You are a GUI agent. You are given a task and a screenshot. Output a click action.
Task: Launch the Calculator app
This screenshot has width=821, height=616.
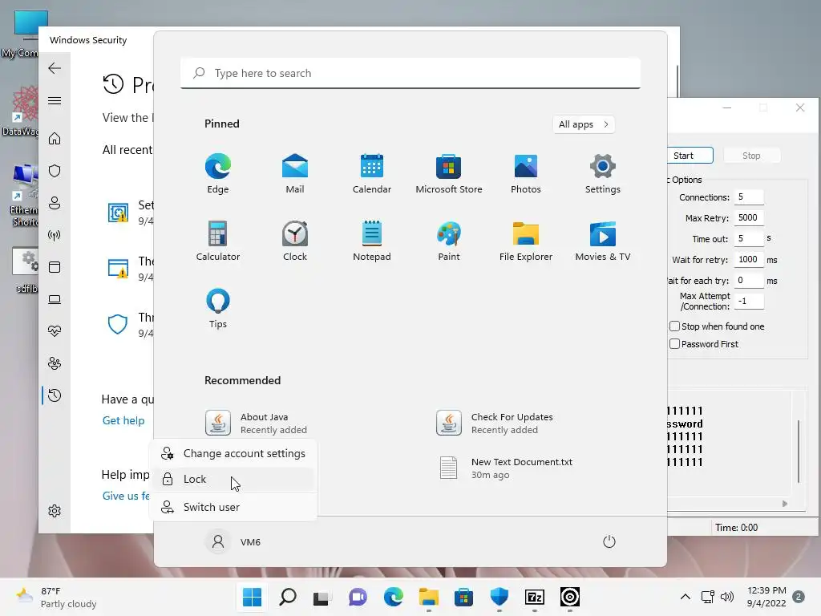(218, 241)
